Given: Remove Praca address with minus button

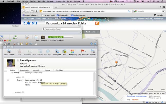Looking at the screenshot, I should pyautogui.click(x=8, y=80).
